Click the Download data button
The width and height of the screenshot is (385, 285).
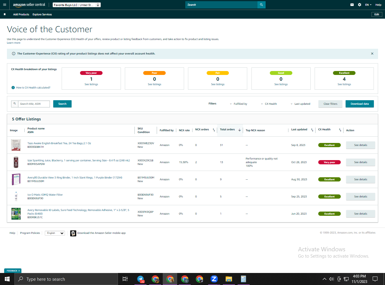coord(360,104)
